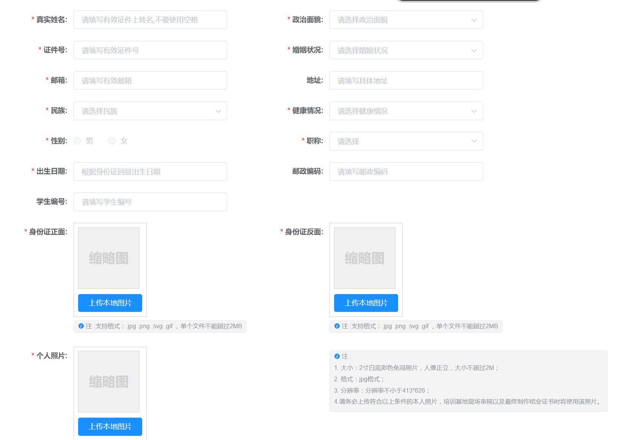Upload local image for 身份证反面
The height and width of the screenshot is (440, 620).
(x=366, y=303)
